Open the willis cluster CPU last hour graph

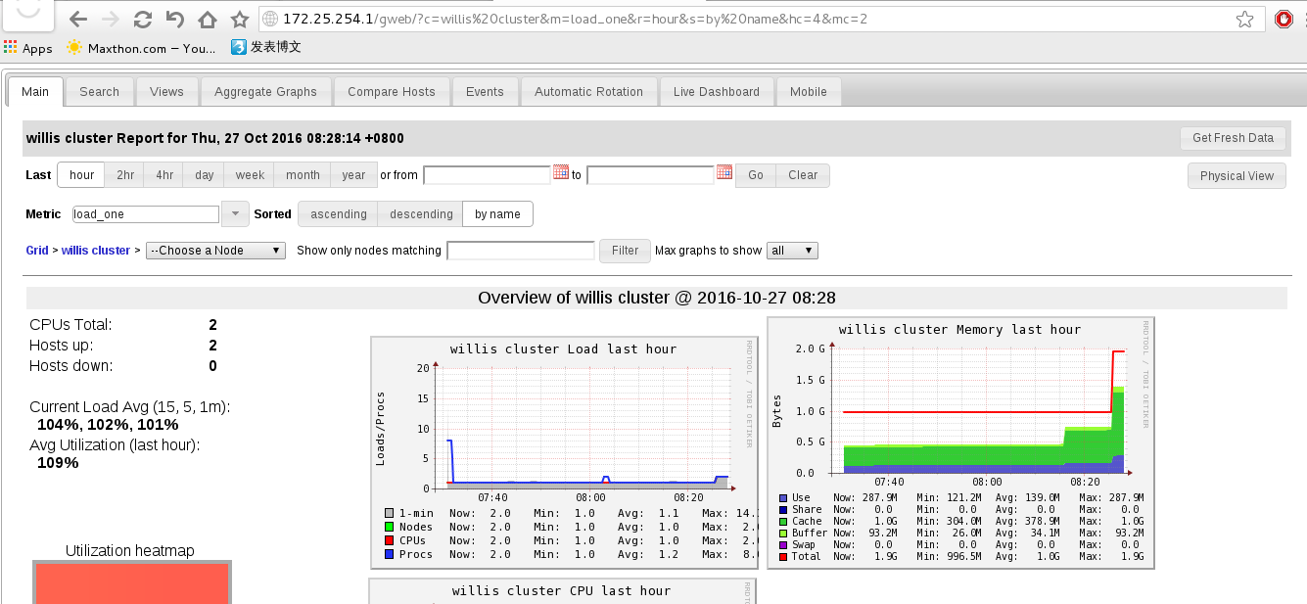tap(562, 591)
